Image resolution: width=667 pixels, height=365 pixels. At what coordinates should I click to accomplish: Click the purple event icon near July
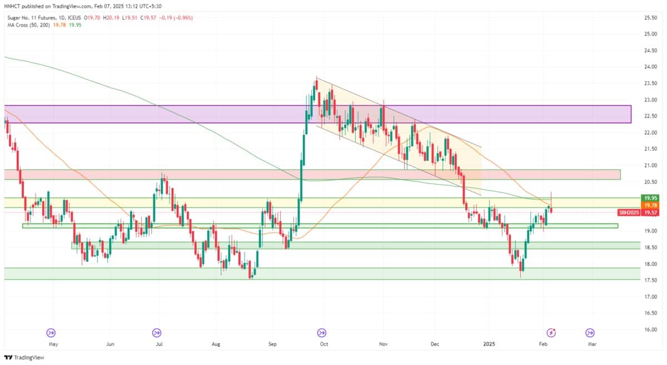click(157, 333)
